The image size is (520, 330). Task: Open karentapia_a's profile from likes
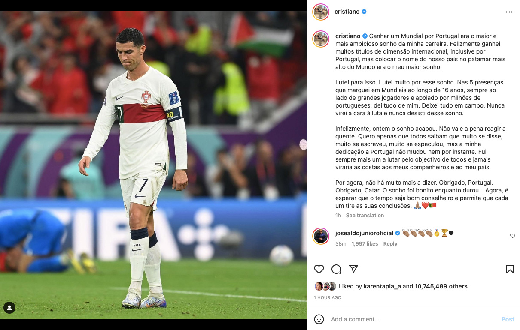pos(382,286)
